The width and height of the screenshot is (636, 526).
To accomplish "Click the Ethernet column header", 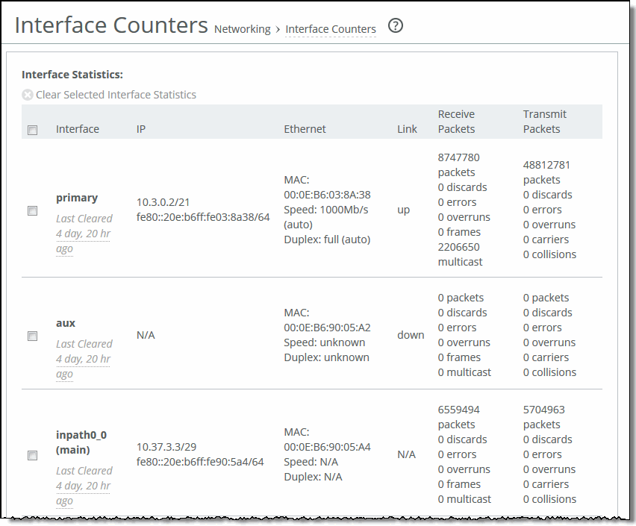I will click(305, 129).
